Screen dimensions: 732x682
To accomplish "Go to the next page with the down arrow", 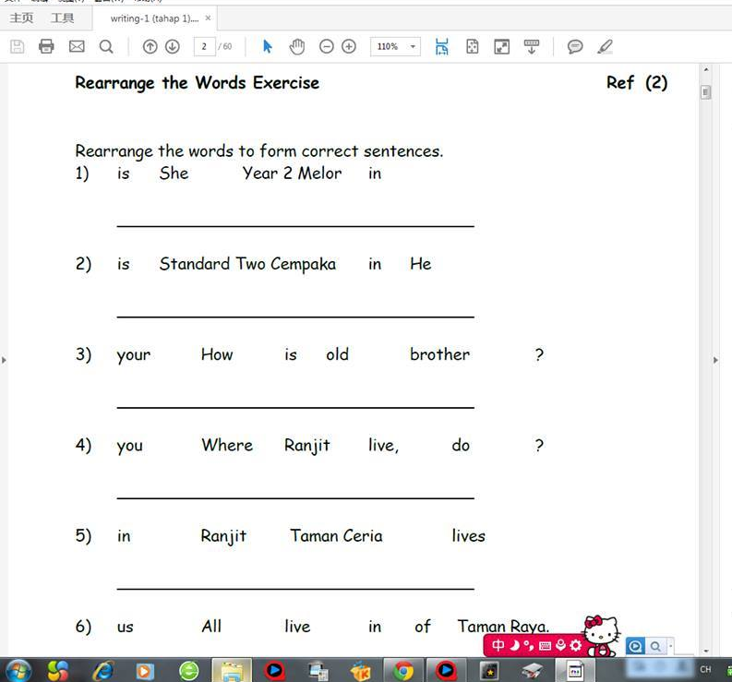I will (172, 46).
